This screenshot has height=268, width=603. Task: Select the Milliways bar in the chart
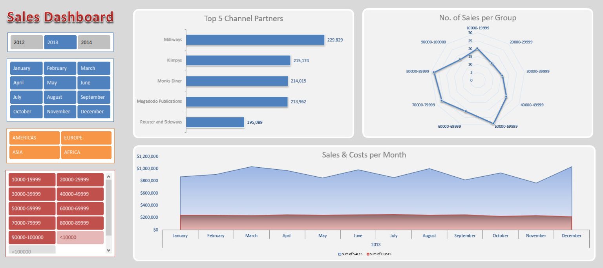[x=255, y=40]
